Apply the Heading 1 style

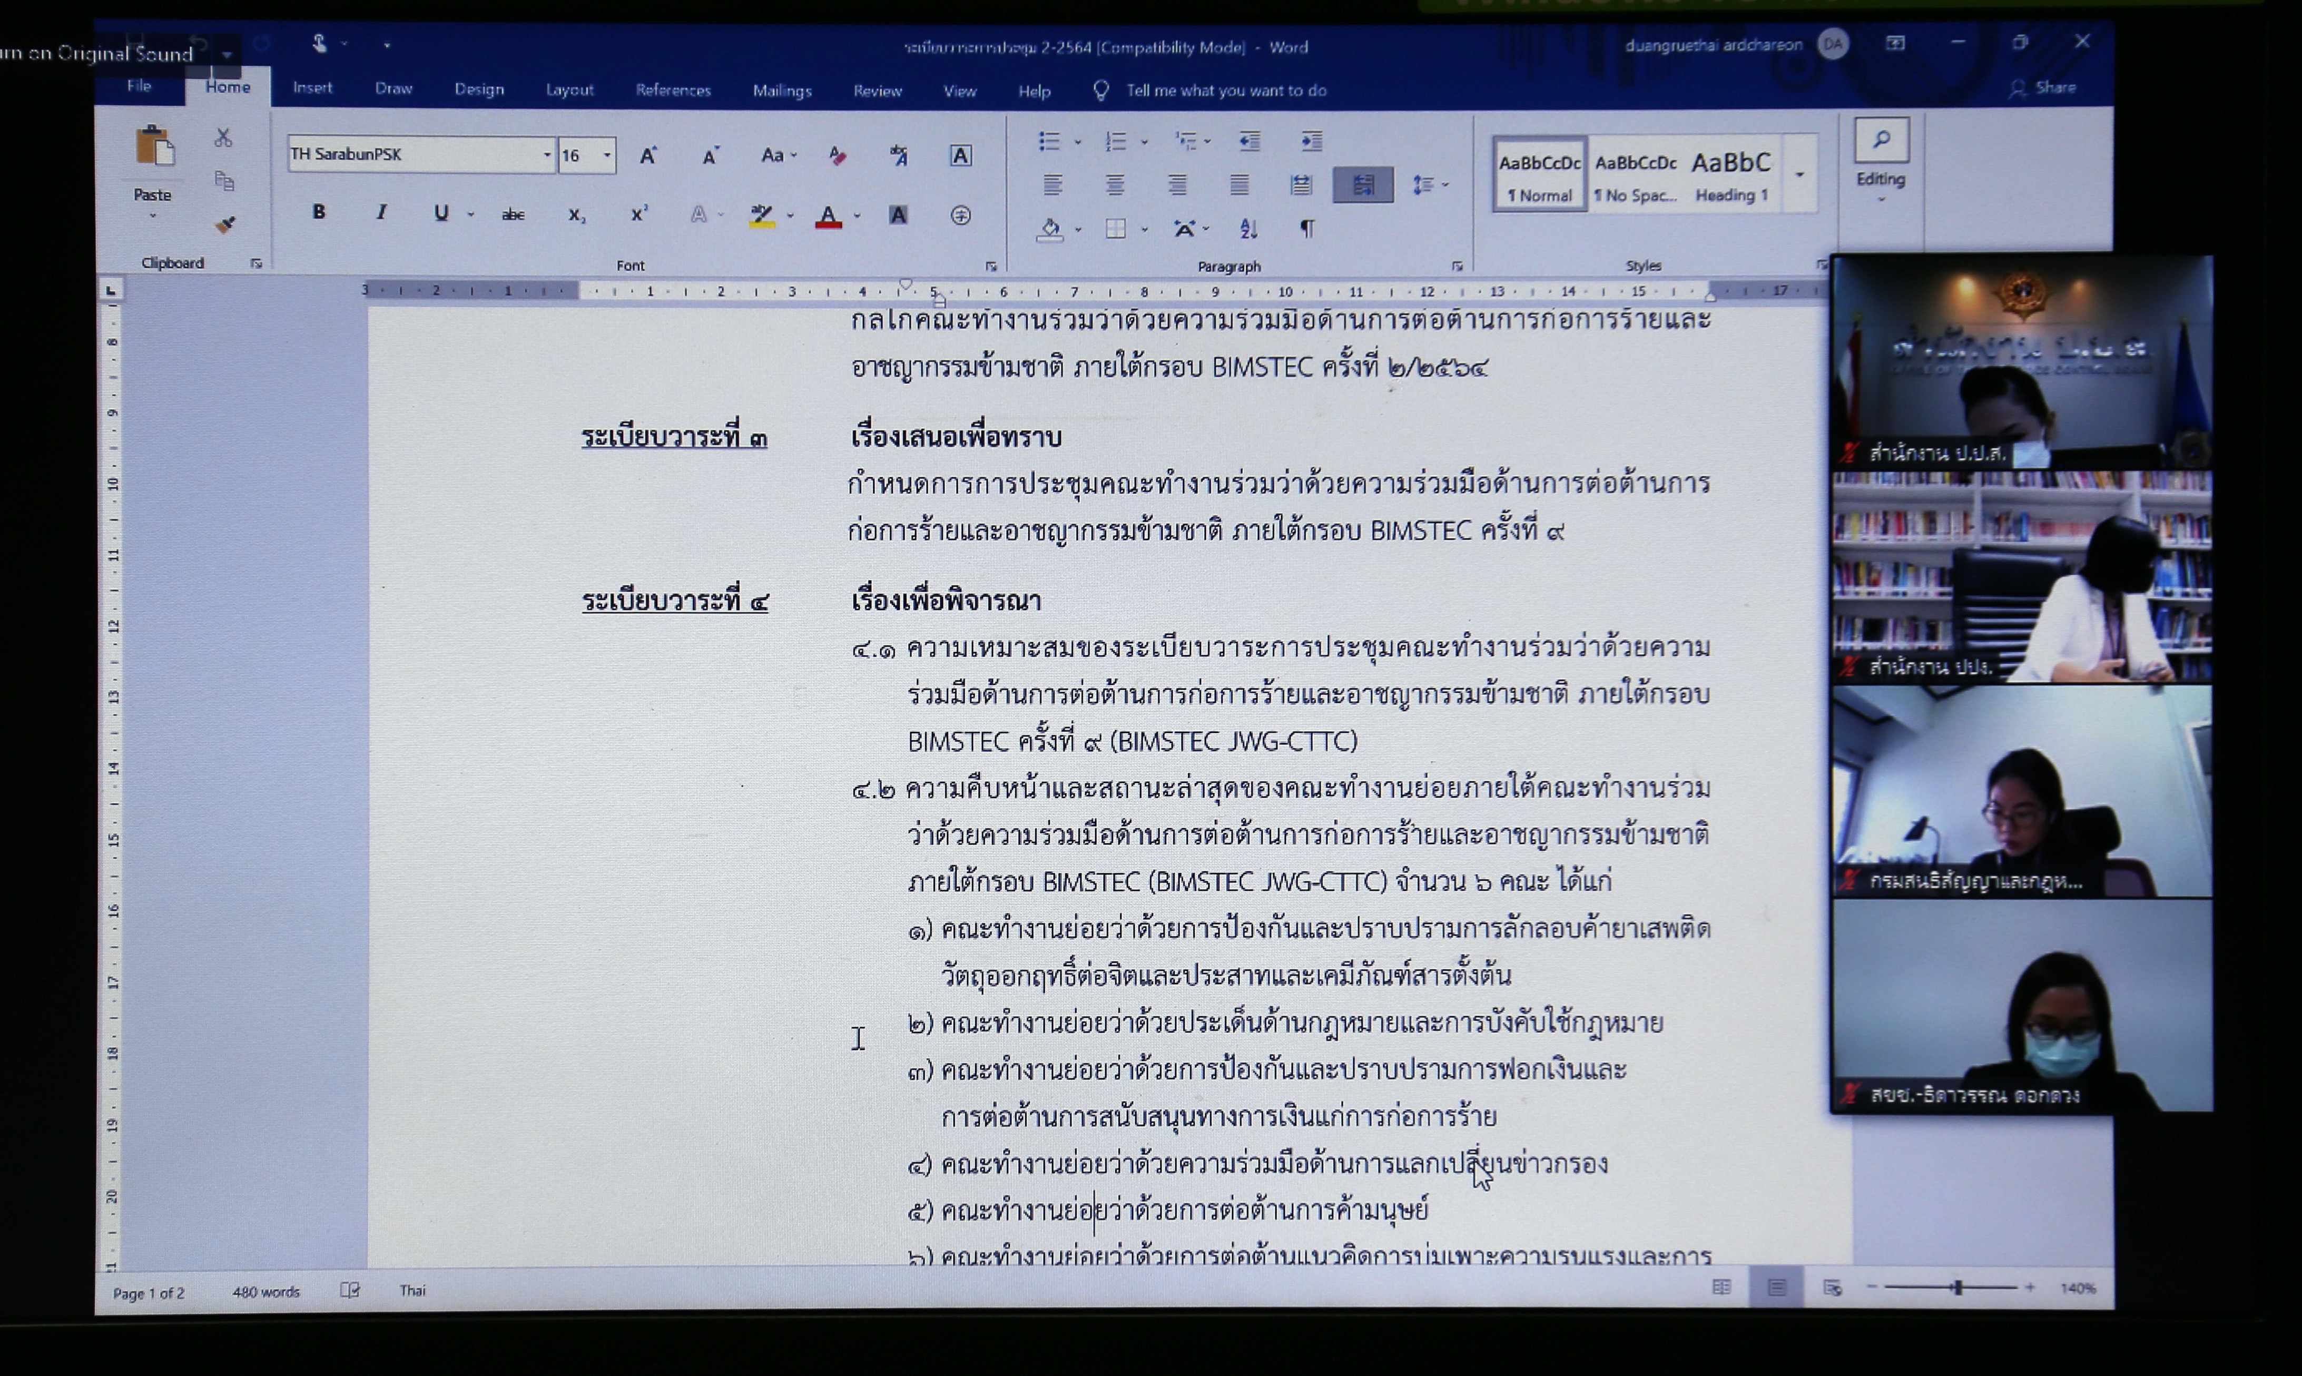tap(1731, 175)
